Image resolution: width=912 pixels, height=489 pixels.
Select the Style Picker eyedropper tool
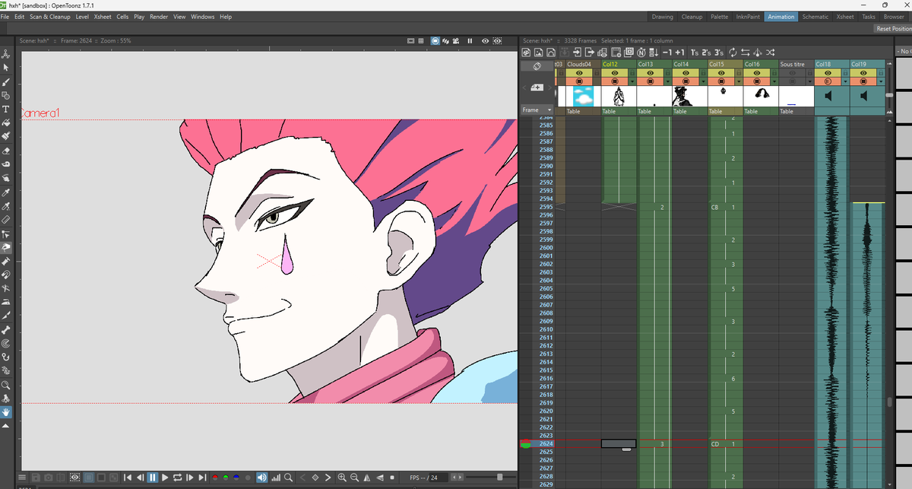click(x=5, y=192)
